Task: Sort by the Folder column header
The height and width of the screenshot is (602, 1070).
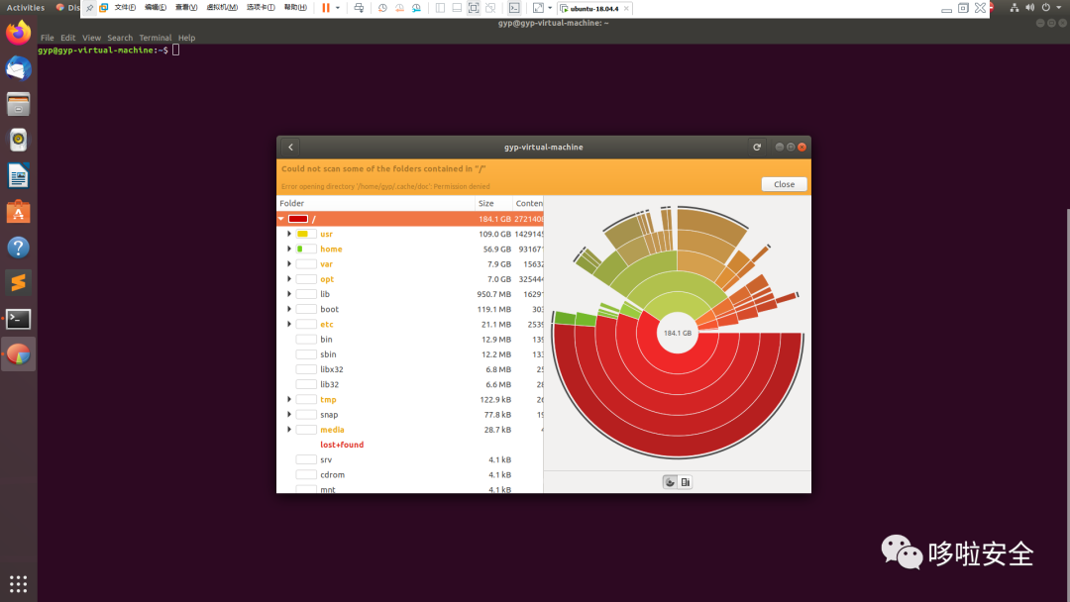Action: coord(376,203)
